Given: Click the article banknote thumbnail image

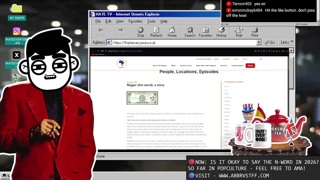Looking at the screenshot, I should pos(142,98).
